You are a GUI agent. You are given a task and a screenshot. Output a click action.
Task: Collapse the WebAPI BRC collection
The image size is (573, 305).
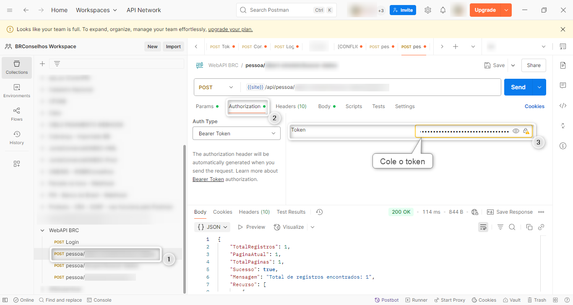click(42, 230)
